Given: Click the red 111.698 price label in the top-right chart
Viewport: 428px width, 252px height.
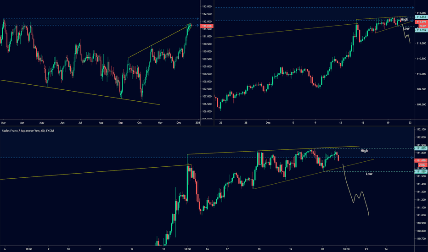Looking at the screenshot, I should coord(421,22).
